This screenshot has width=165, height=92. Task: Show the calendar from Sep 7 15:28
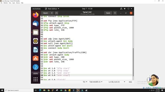pyautogui.click(x=87, y=9)
